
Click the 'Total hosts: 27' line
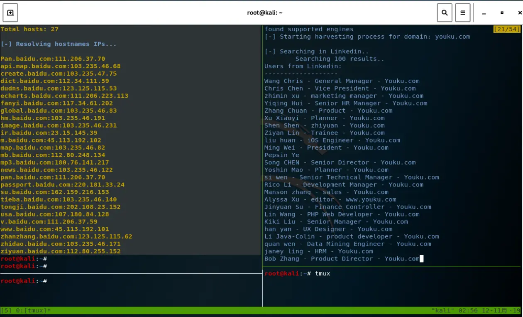pyautogui.click(x=29, y=29)
